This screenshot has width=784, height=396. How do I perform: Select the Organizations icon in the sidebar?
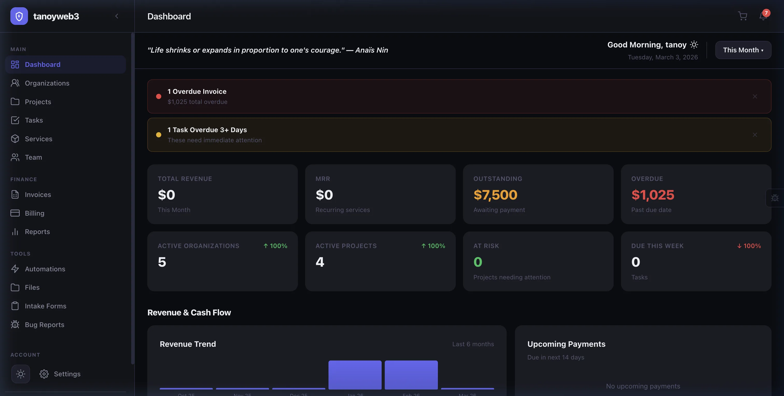click(15, 83)
